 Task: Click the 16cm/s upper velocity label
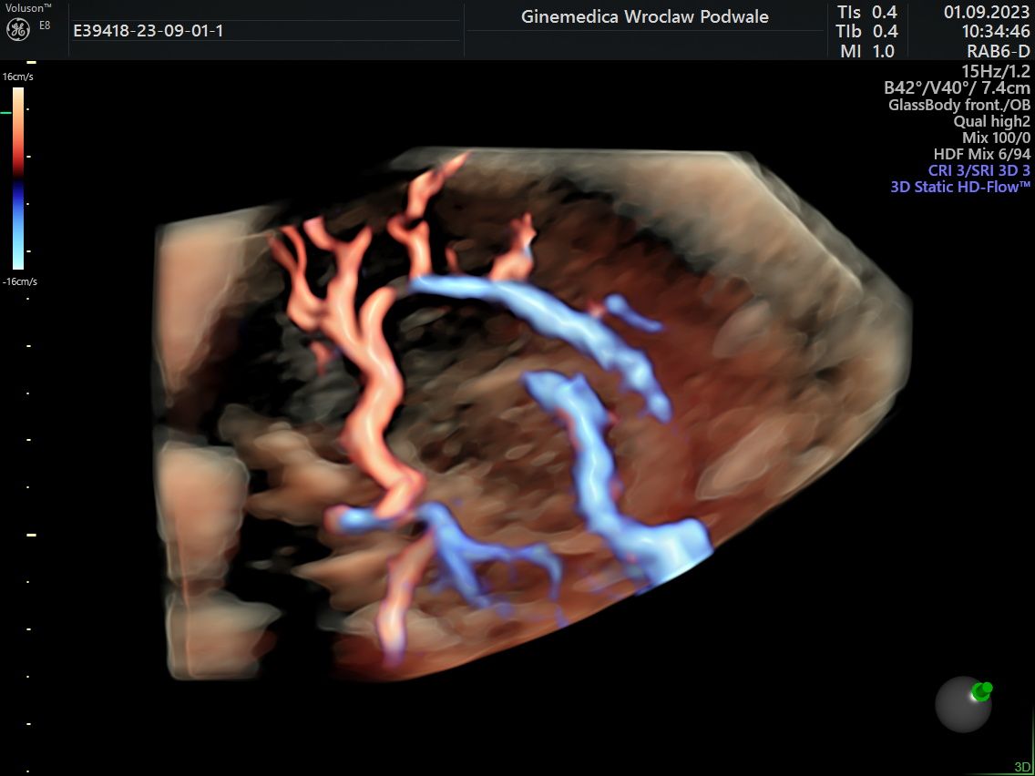pyautogui.click(x=18, y=77)
